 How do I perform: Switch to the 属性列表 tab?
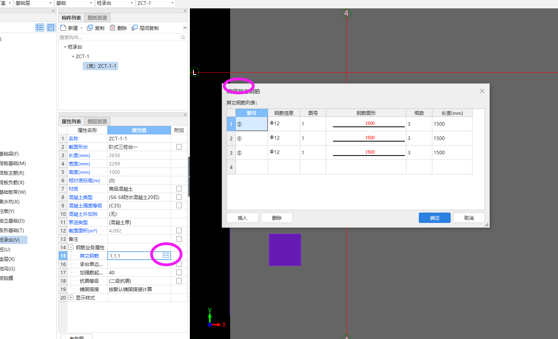(x=71, y=122)
